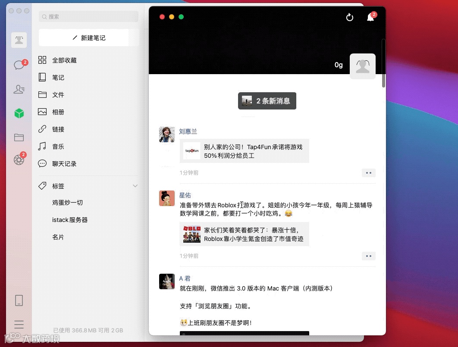
Task: Open the 2 条新消息 notification
Action: pos(267,101)
